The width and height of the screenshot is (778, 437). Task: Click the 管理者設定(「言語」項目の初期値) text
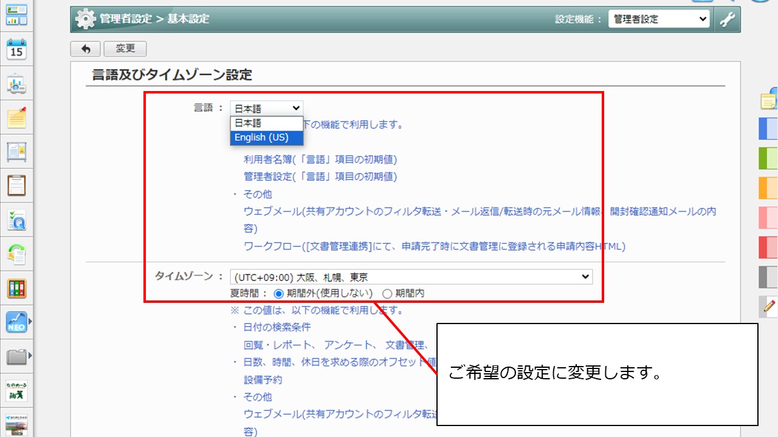(x=320, y=177)
